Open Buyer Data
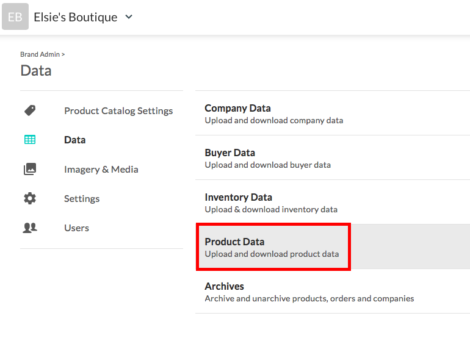Viewport: 470px width, 338px height. coord(230,153)
